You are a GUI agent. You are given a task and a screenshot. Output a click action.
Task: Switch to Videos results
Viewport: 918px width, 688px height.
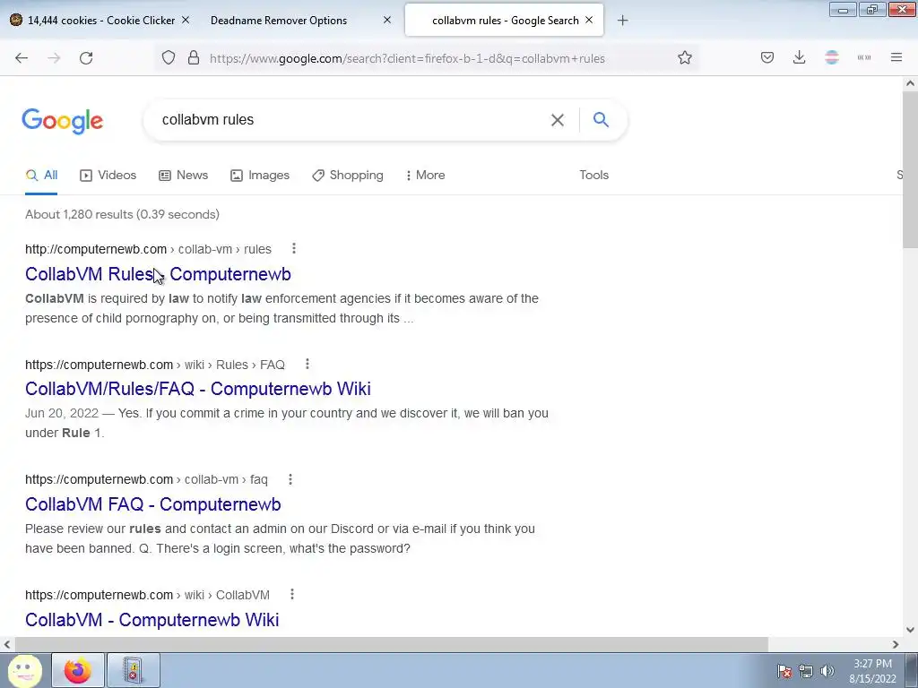coord(108,175)
